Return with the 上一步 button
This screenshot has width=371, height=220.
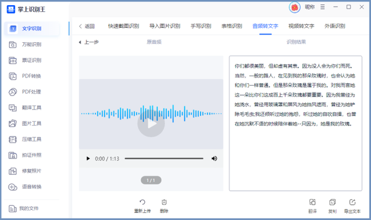89,42
